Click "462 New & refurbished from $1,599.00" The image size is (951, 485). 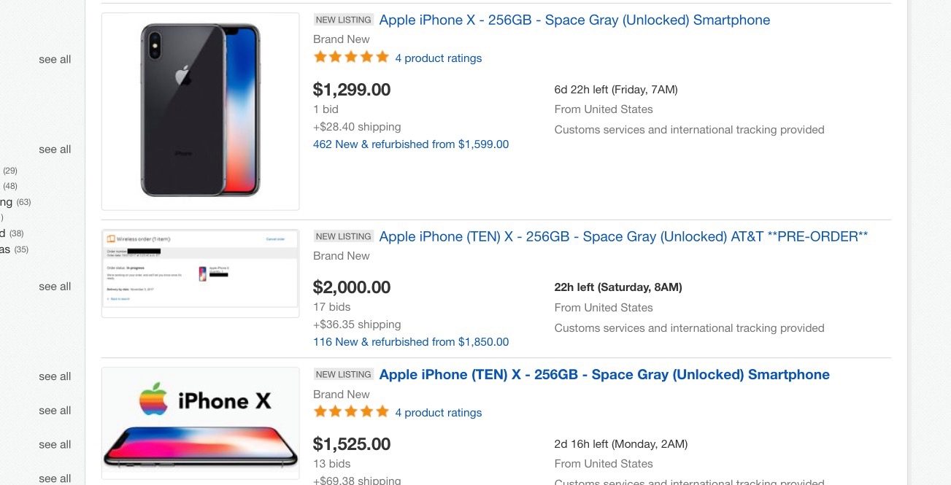[x=410, y=144]
